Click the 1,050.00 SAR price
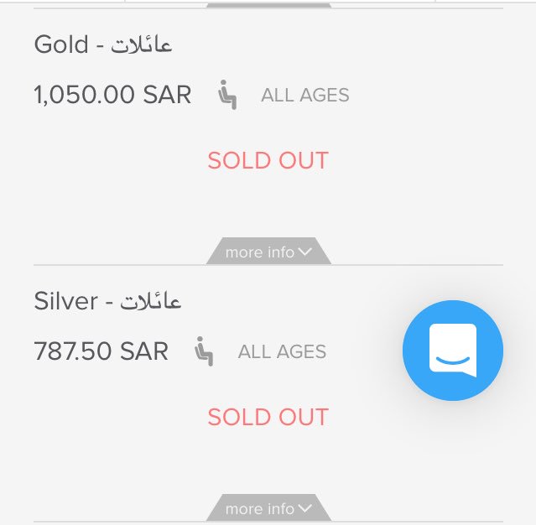Screen dimensions: 536x525 click(112, 95)
